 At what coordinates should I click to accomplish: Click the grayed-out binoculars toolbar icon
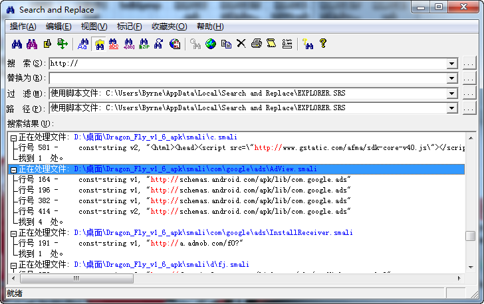[195, 44]
